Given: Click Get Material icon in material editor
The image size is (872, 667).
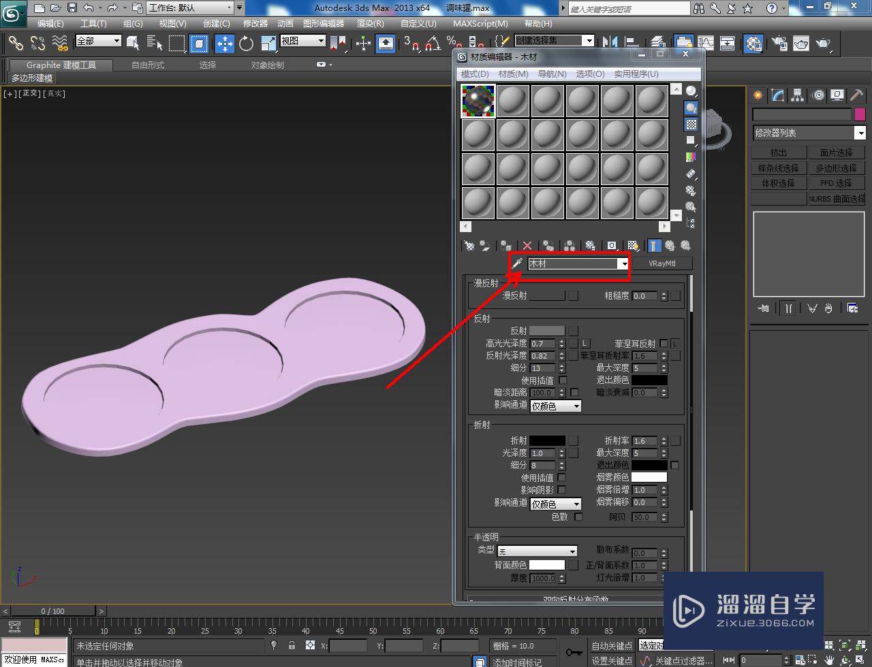Looking at the screenshot, I should point(469,246).
